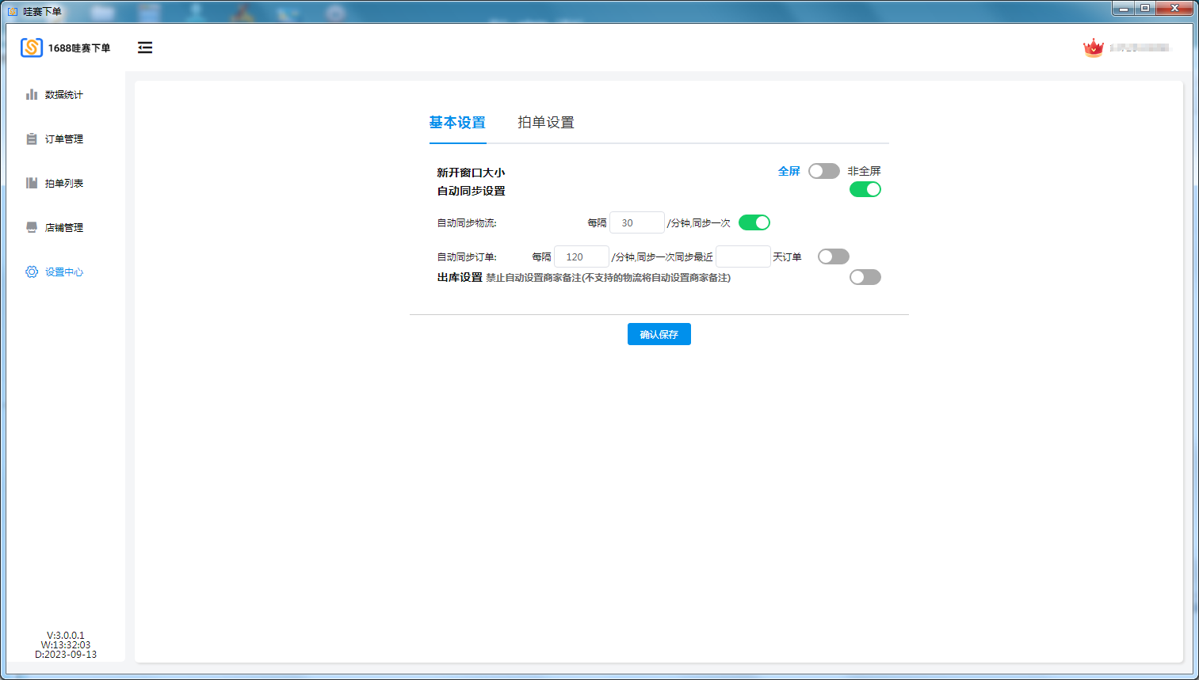Switch to the 基本设置 tab

point(457,123)
